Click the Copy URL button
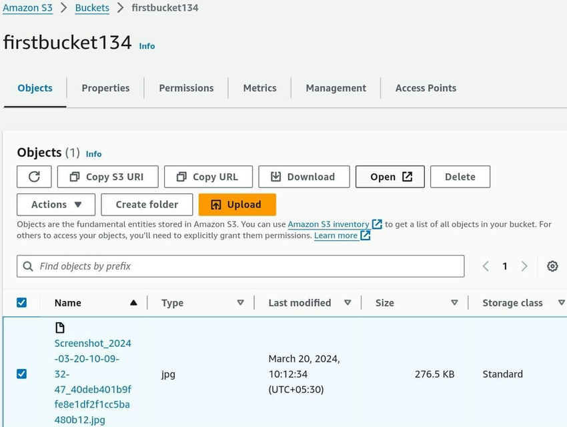567x427 pixels. click(x=208, y=177)
